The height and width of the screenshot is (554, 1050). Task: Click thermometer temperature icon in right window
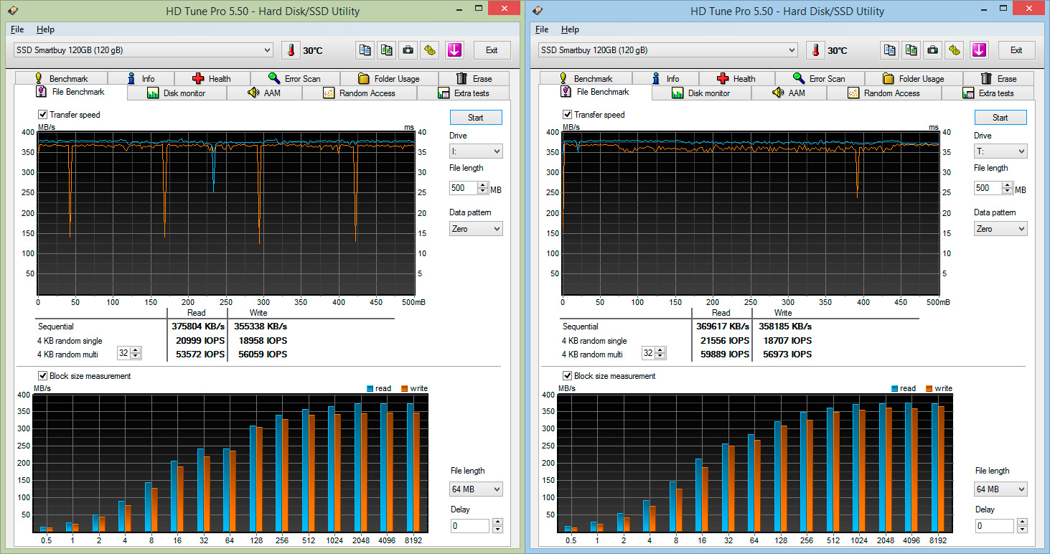click(815, 50)
